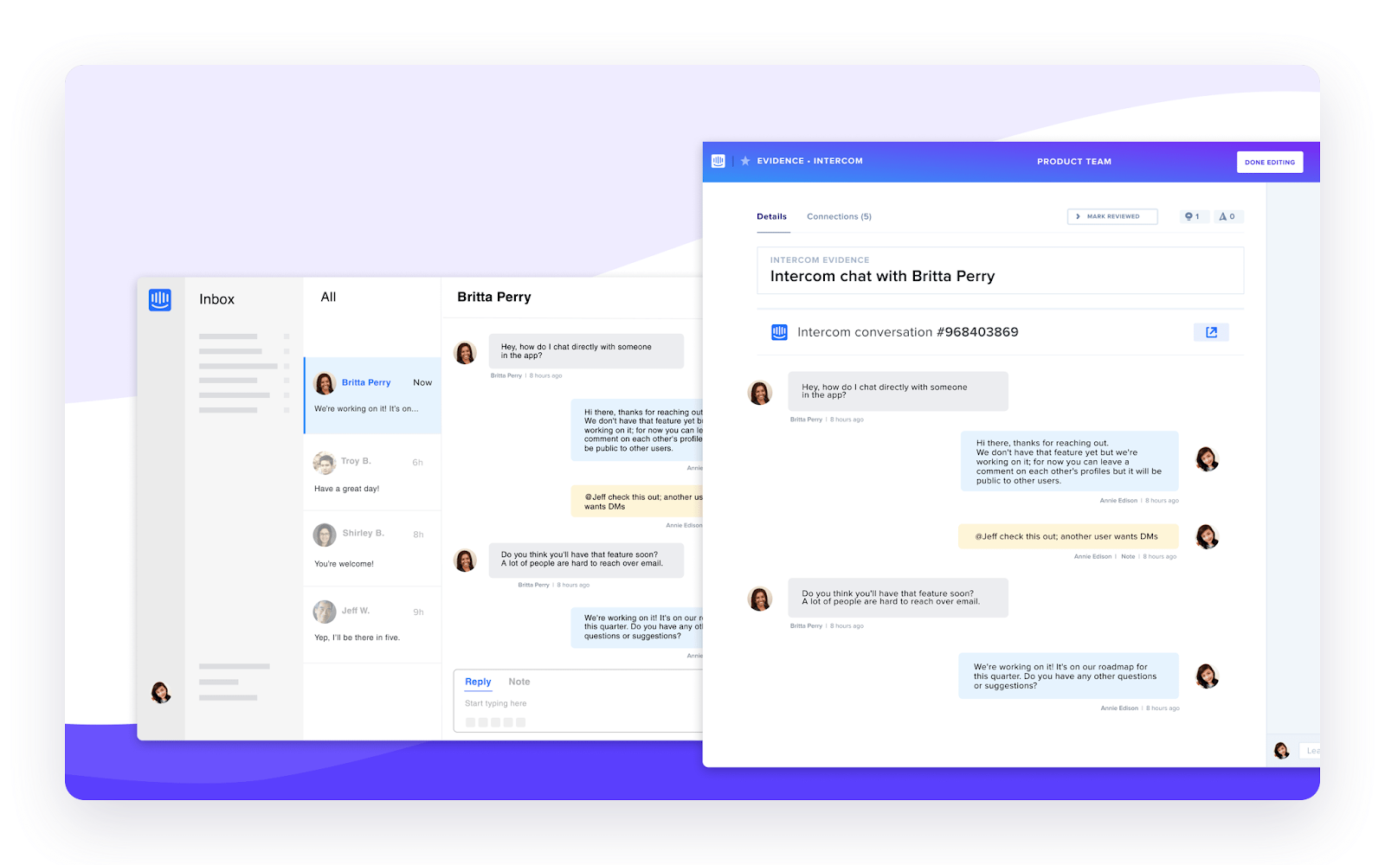
Task: Open the user avatar at the bottom of the Inbox sidebar
Action: point(161,692)
